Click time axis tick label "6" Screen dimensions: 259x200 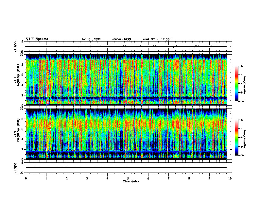click(x=148, y=178)
